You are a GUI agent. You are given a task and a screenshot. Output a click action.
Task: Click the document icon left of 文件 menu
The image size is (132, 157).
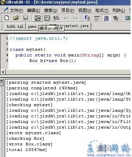pos(5,10)
